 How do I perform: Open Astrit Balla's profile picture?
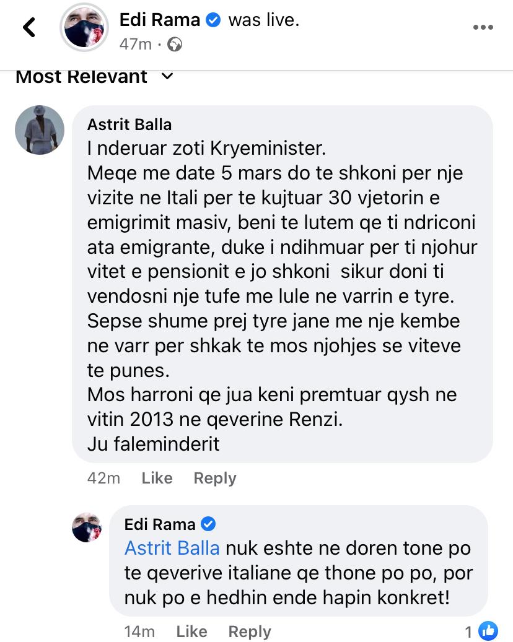click(x=40, y=129)
